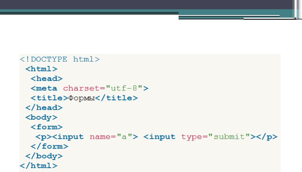Select the opening <html> tag
This screenshot has width=302, height=172.
click(41, 69)
